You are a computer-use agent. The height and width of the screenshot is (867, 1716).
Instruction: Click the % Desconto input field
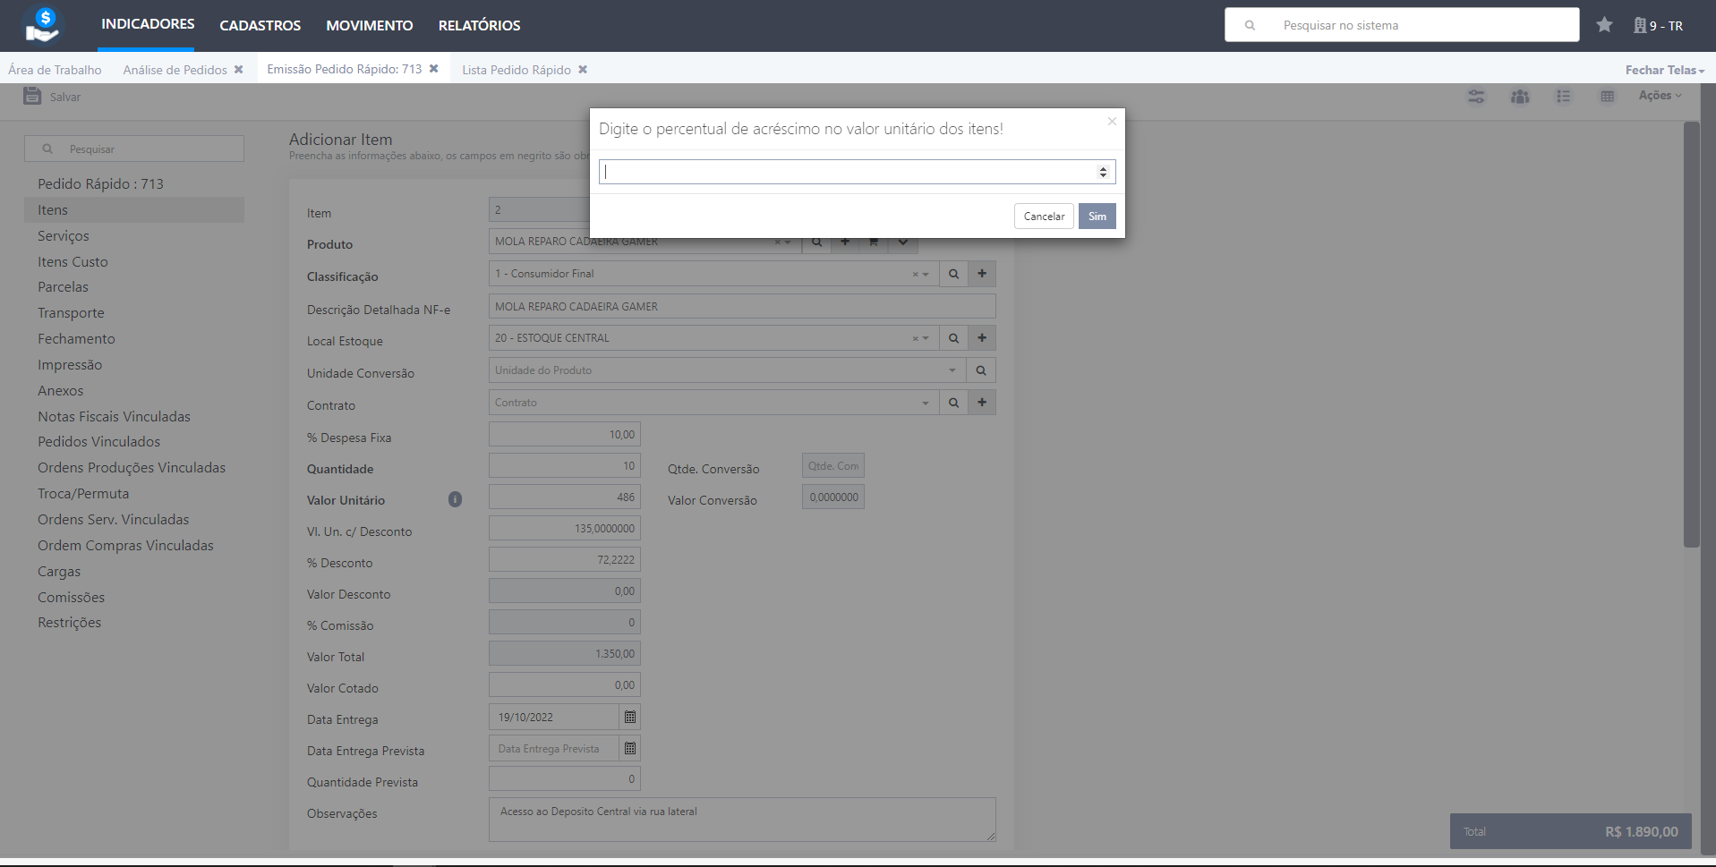[x=565, y=560]
